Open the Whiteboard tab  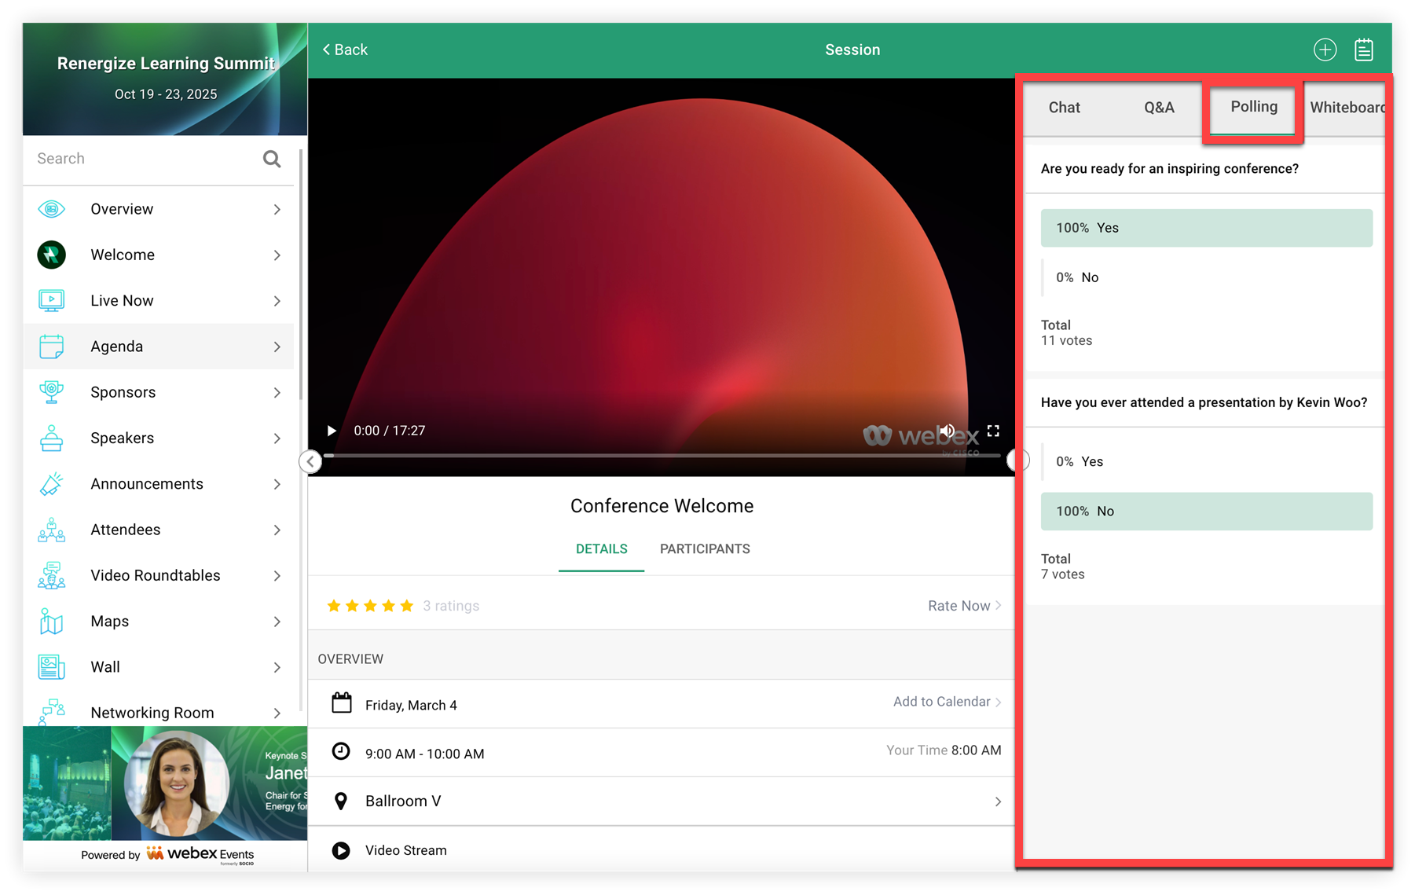1346,108
